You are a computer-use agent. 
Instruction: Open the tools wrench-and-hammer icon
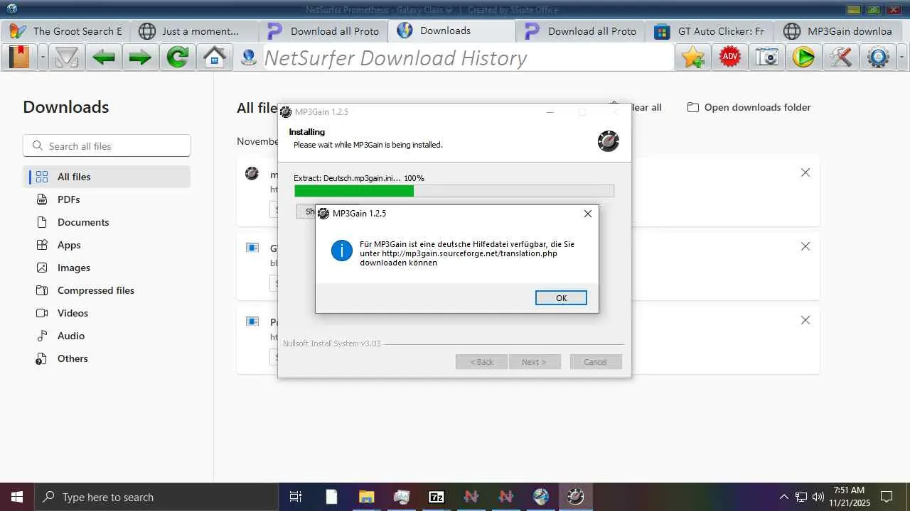841,57
